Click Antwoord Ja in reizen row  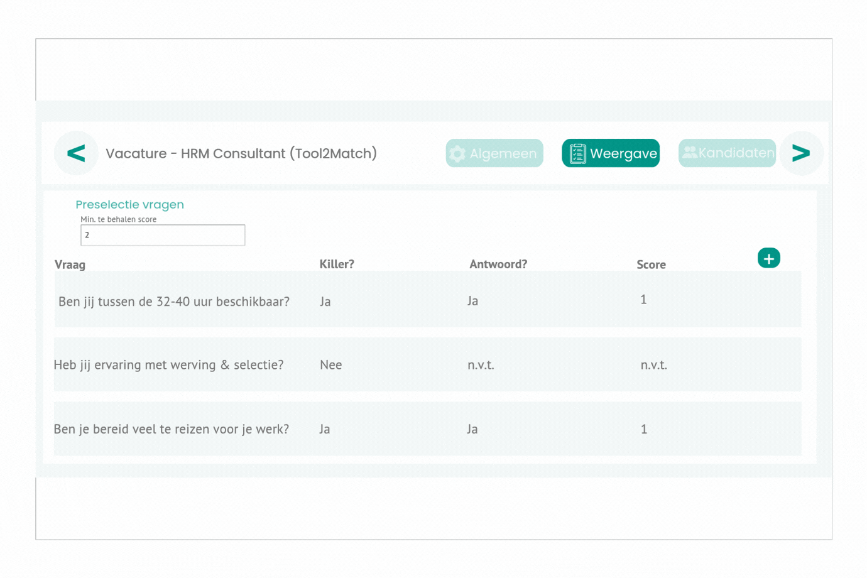click(472, 429)
